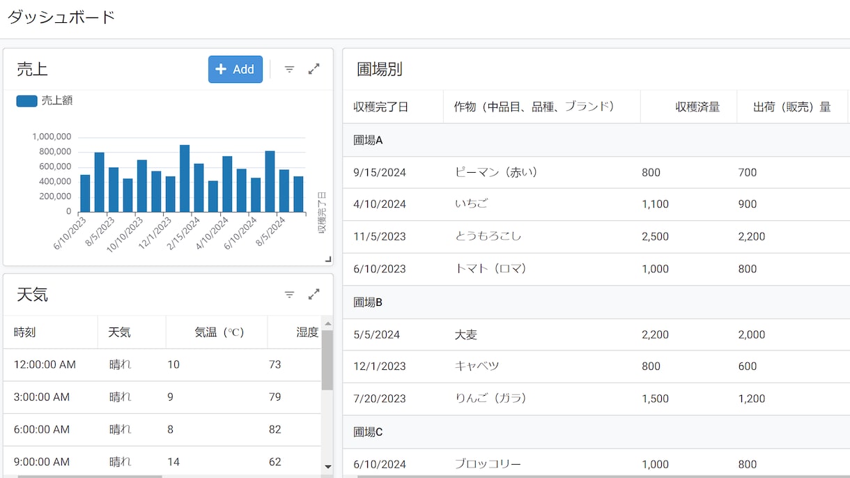Click the 天気 column header in weather table

132,332
